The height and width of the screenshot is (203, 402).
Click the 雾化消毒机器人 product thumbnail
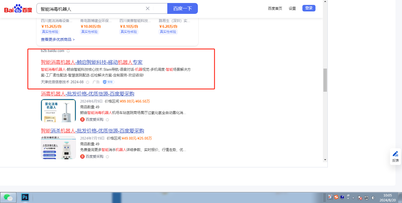click(x=58, y=110)
